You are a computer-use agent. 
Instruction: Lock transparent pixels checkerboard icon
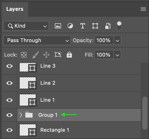(24, 55)
